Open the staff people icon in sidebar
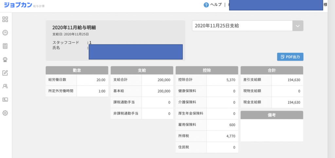Viewport: 335px width, 158px height. click(x=5, y=86)
